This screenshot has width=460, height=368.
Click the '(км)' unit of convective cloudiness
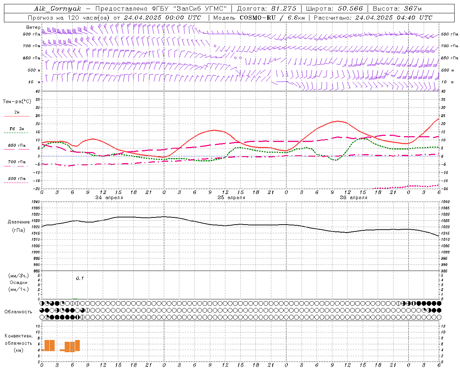pyautogui.click(x=19, y=350)
